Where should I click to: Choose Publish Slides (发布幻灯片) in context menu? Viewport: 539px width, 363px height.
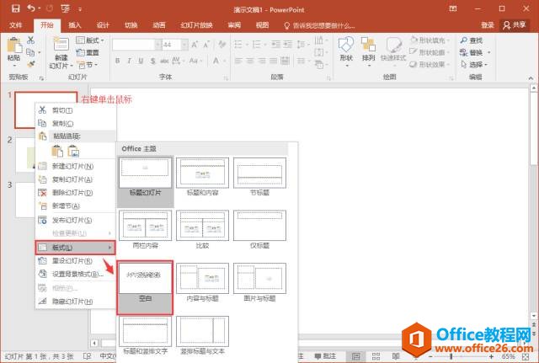coord(76,221)
